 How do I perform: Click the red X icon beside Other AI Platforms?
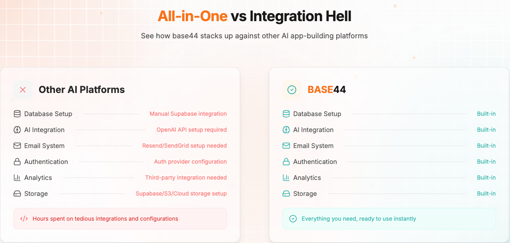(x=23, y=90)
